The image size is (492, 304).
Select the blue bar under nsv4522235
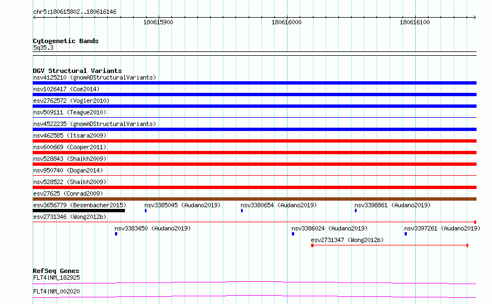pos(254,129)
